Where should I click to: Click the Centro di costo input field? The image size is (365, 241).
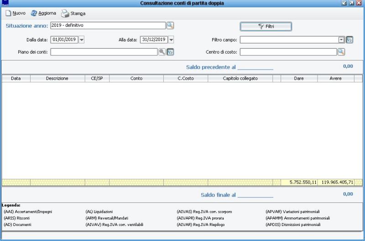point(288,52)
